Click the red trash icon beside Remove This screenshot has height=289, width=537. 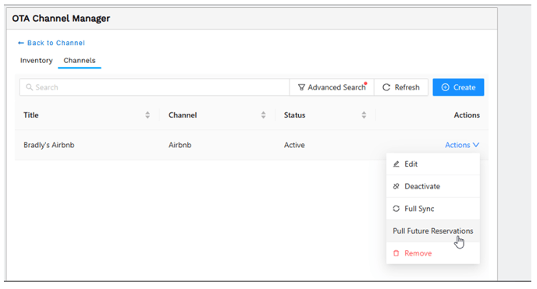[x=396, y=253]
